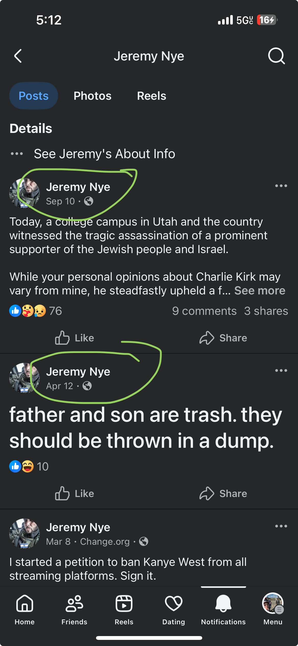Open options menu for Sep 10 post
Viewport: 298px width, 646px height.
coord(281,186)
